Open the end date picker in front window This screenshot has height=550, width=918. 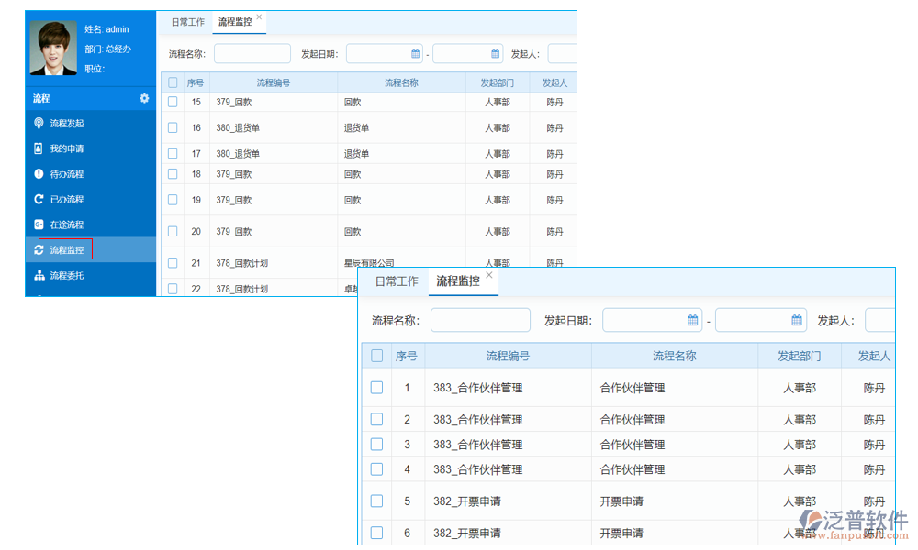point(795,319)
